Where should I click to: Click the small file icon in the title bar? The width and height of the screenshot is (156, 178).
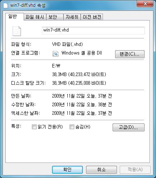coord(5,5)
